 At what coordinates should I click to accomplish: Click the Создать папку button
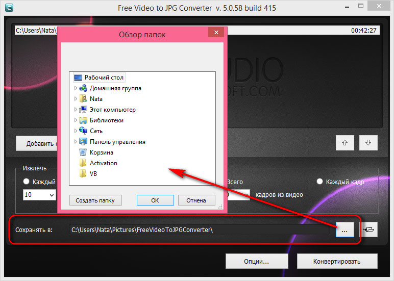(95, 200)
